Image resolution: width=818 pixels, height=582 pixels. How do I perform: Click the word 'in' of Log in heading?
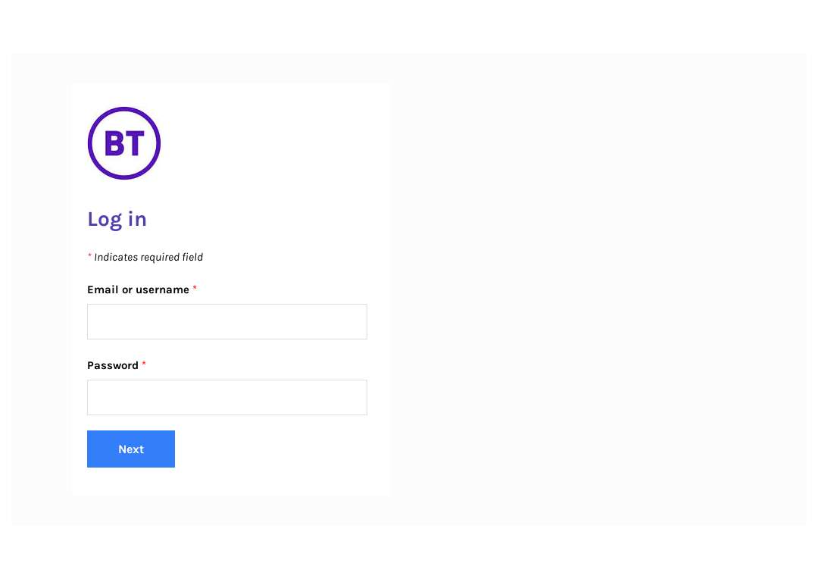137,219
